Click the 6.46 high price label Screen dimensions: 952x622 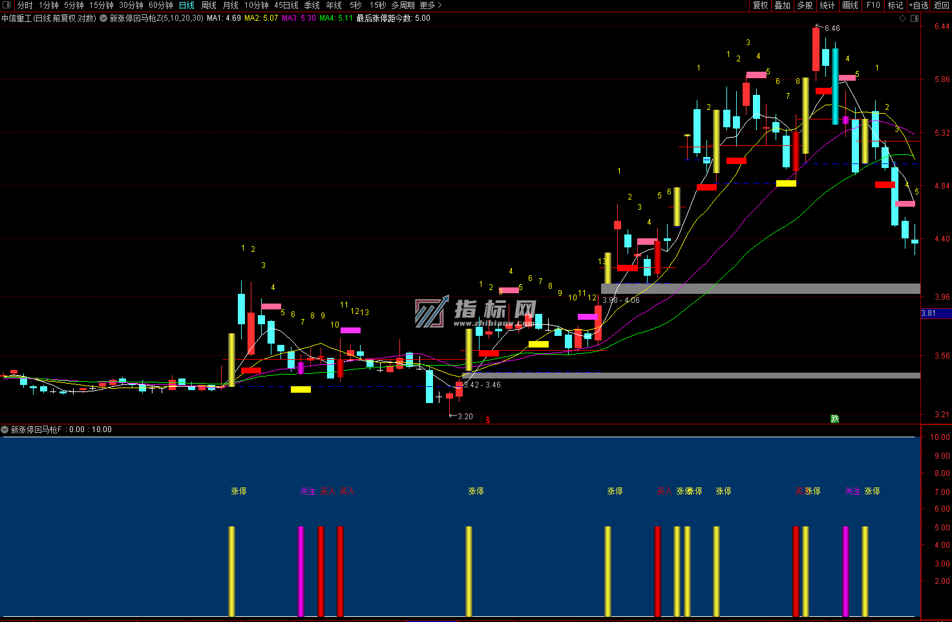(x=832, y=28)
